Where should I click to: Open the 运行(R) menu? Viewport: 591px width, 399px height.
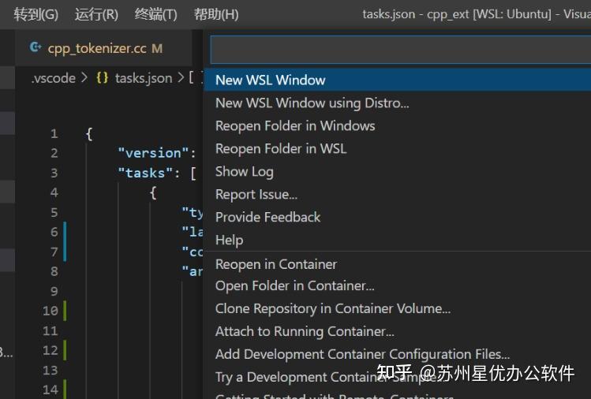click(96, 14)
